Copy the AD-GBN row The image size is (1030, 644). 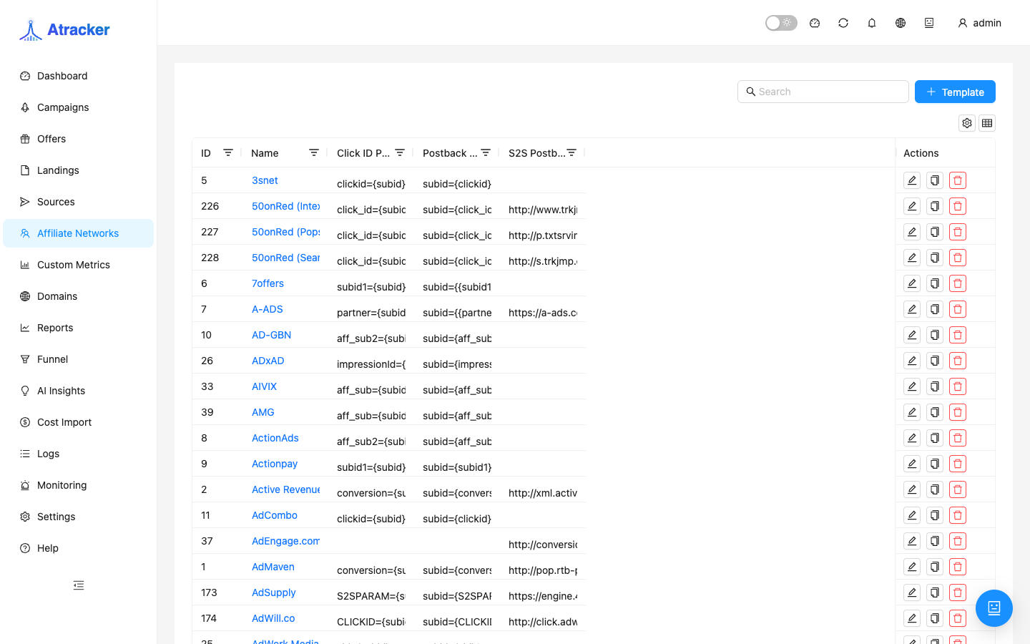(935, 335)
